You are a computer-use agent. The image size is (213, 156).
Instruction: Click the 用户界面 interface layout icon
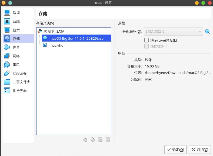[x=7, y=90]
